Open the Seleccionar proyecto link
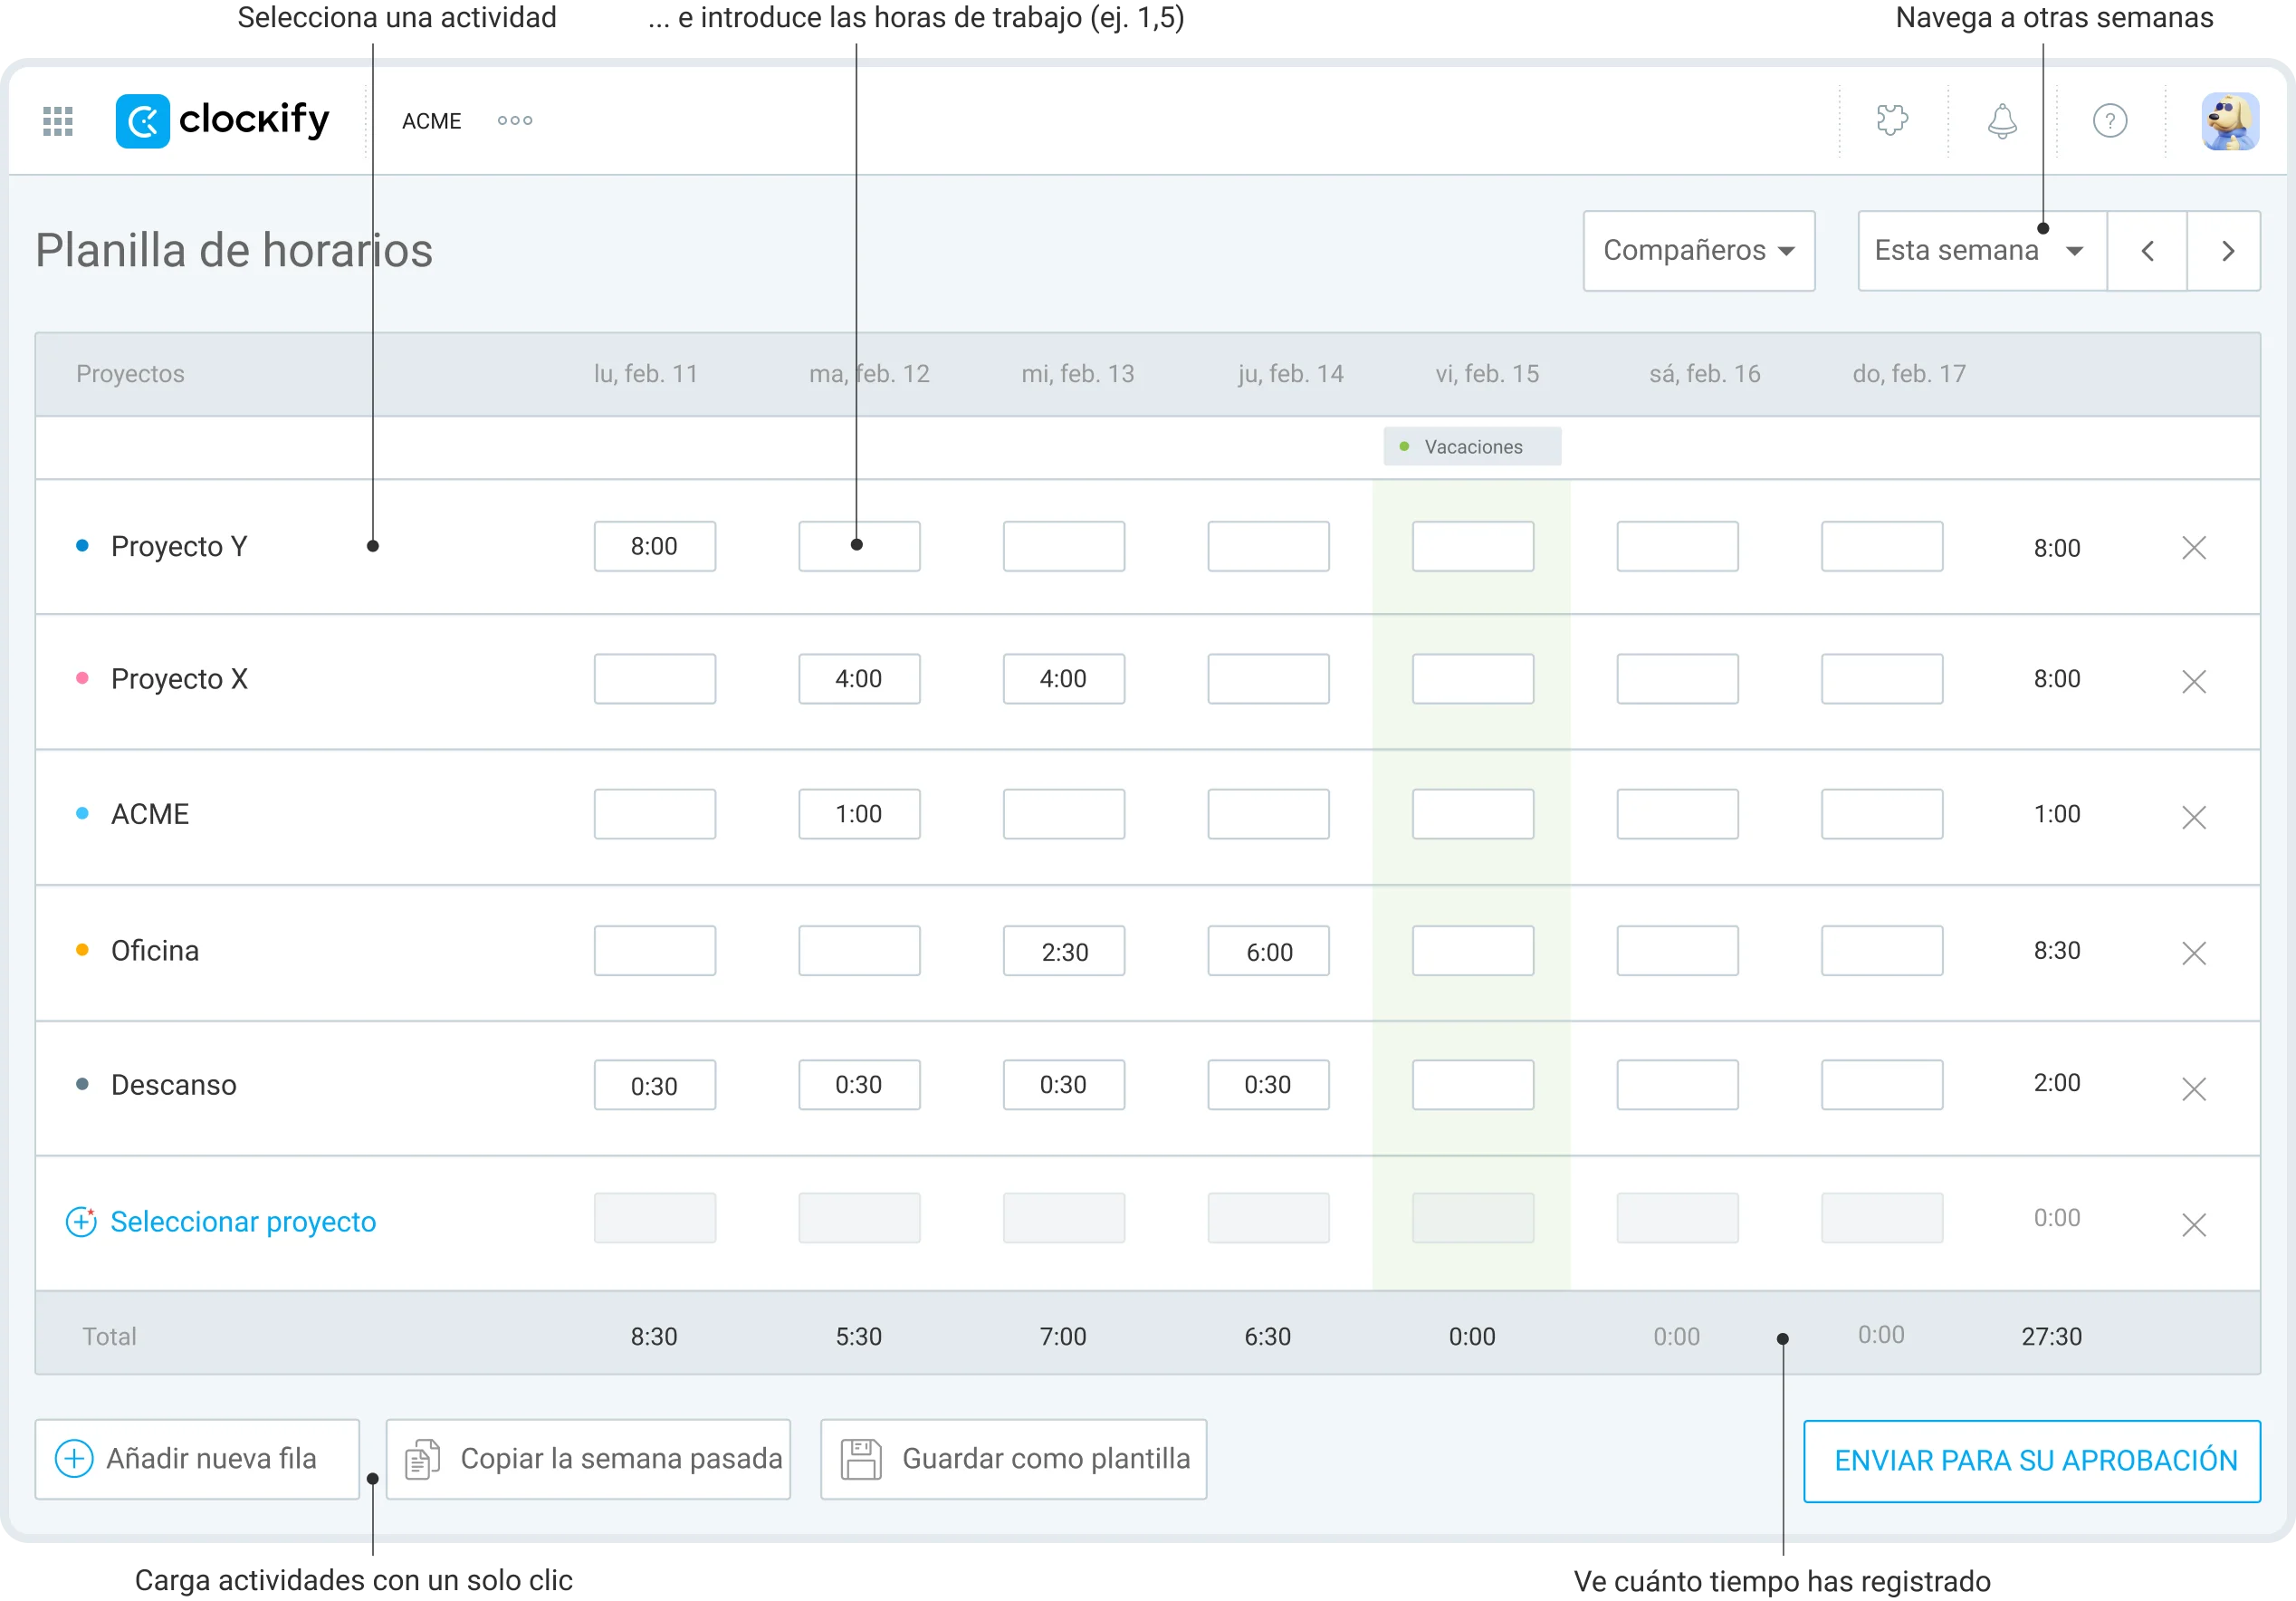Screen dimensions: 2296x1601 [x=243, y=1221]
